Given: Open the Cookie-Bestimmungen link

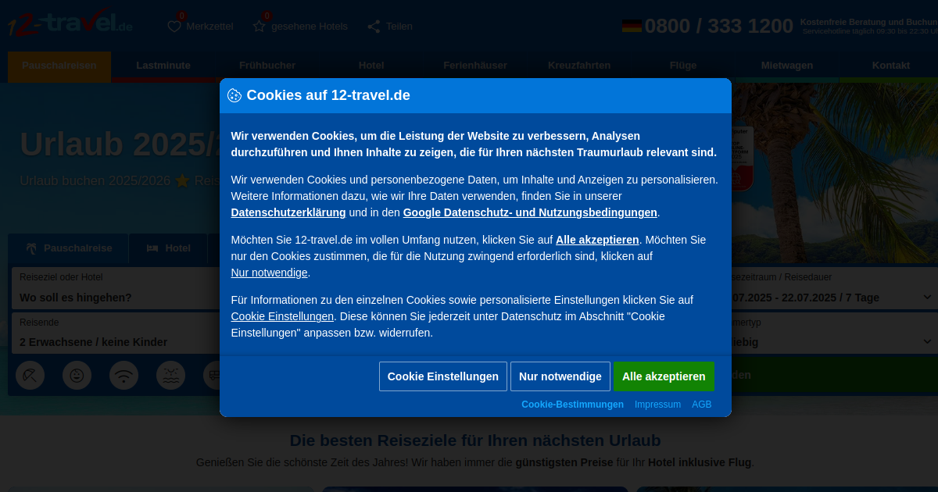Looking at the screenshot, I should tap(572, 405).
